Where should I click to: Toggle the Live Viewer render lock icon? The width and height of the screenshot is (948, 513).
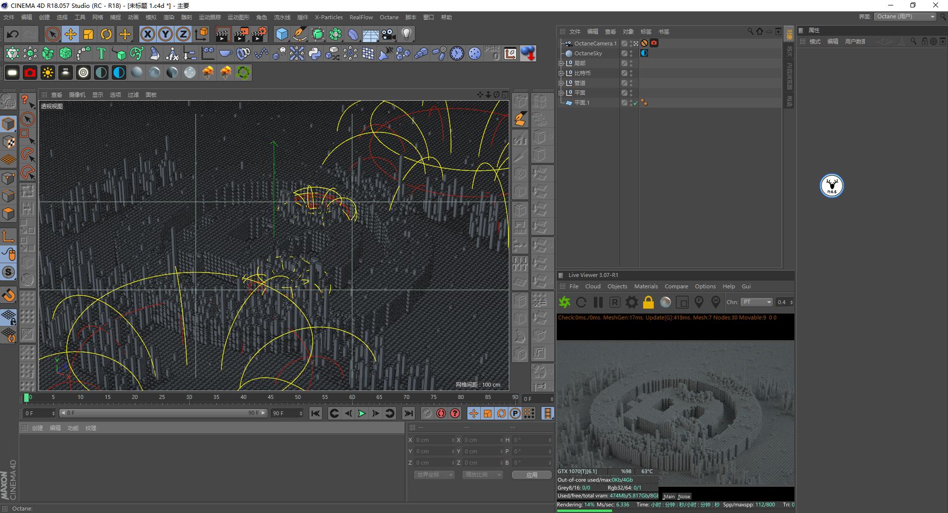coord(648,302)
